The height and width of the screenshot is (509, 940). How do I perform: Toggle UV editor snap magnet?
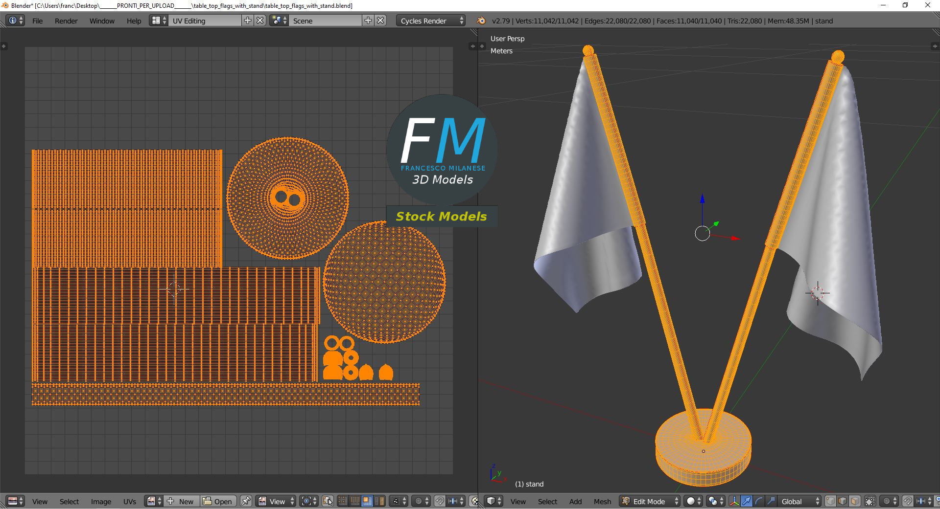[440, 501]
